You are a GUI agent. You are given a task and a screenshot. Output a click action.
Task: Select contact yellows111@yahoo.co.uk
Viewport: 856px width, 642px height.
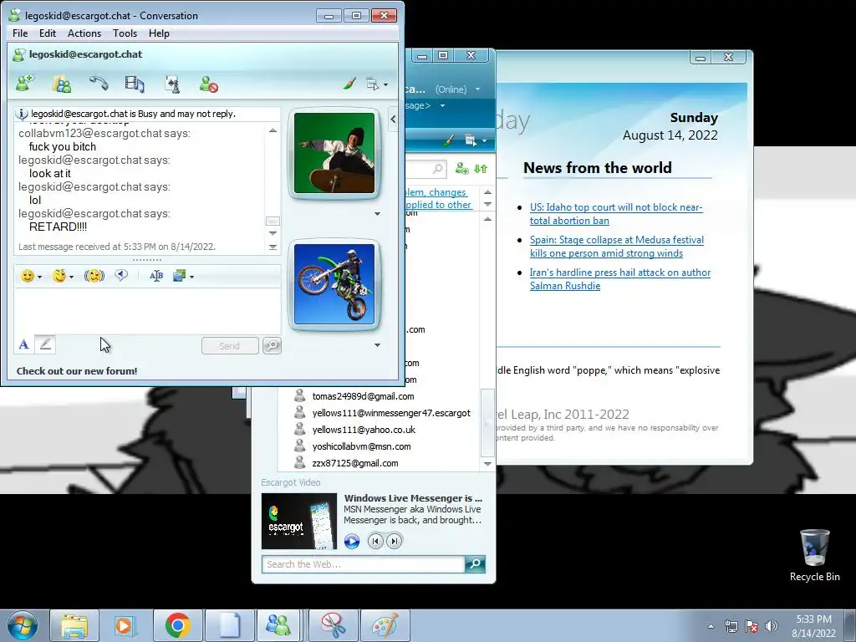click(364, 430)
